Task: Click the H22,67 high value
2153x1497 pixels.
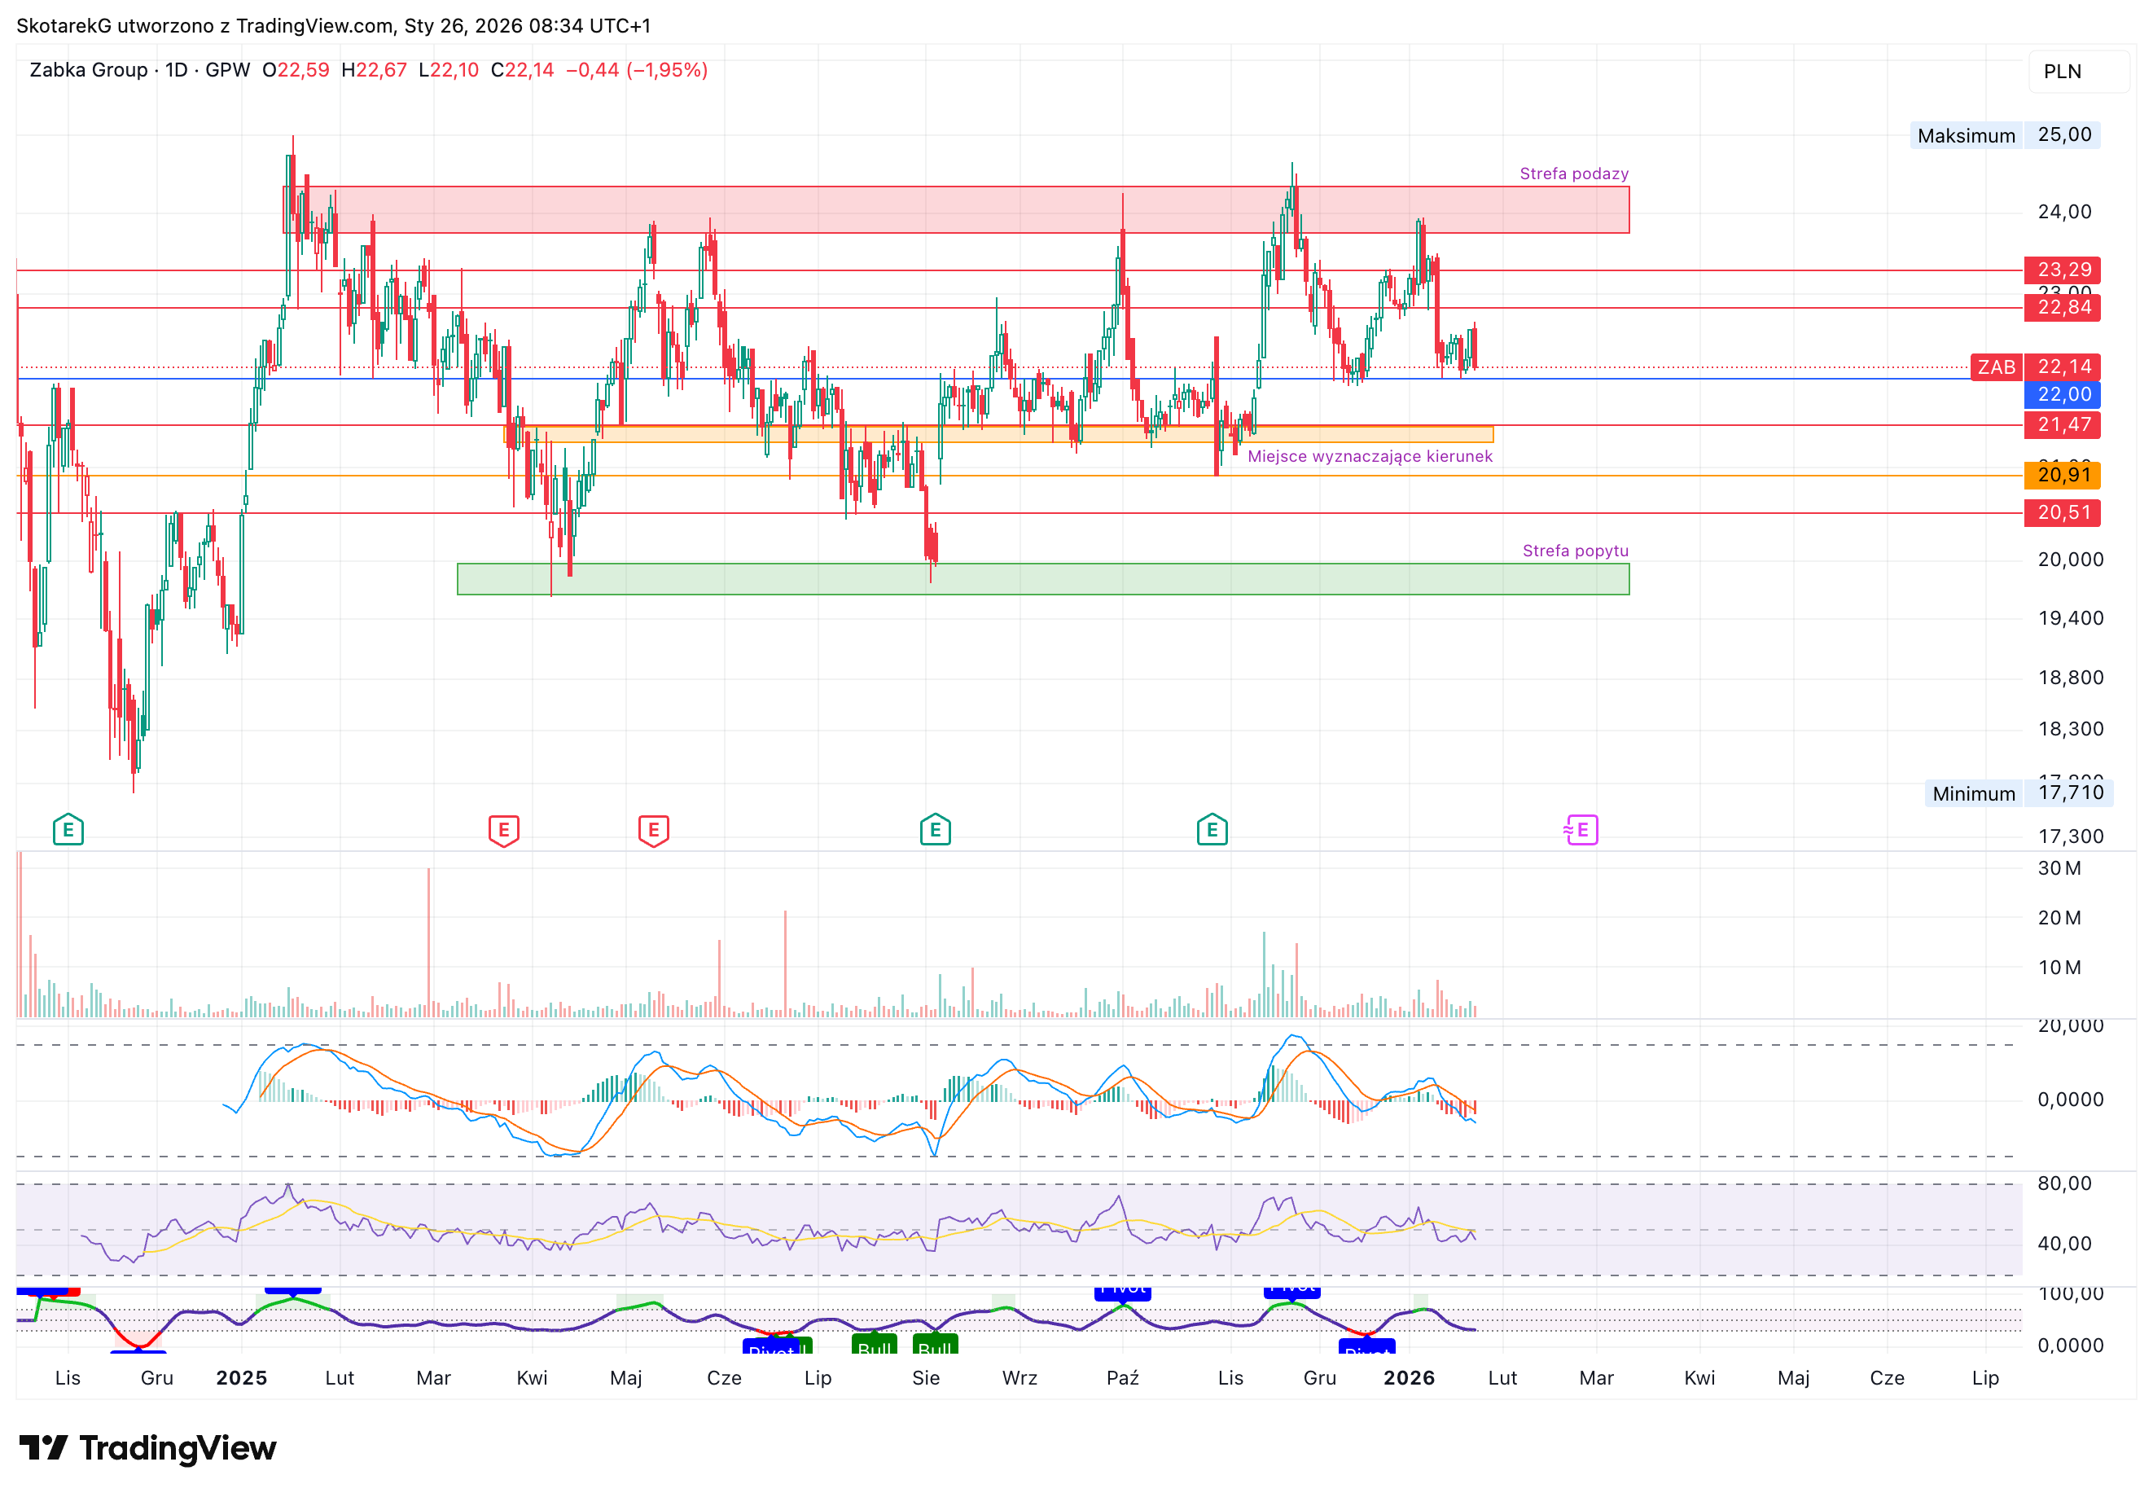Action: (x=373, y=70)
